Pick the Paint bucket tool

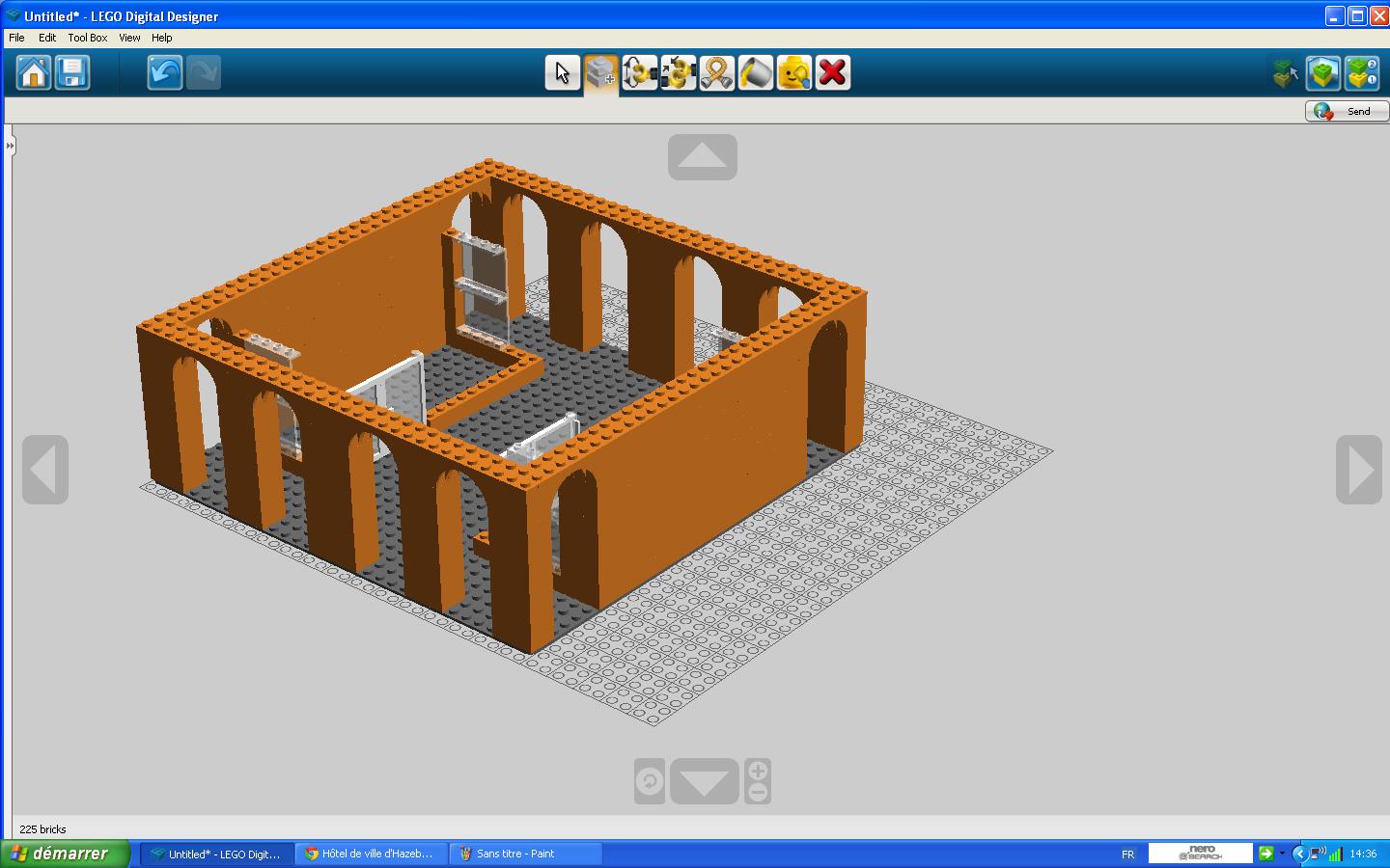(755, 73)
